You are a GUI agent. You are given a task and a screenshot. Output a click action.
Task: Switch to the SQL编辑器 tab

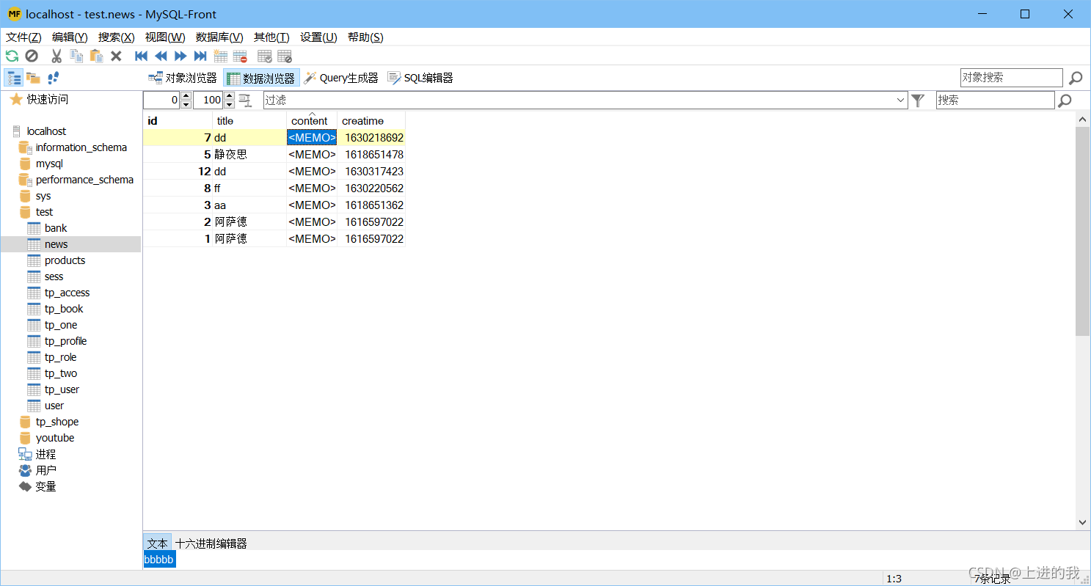[420, 77]
